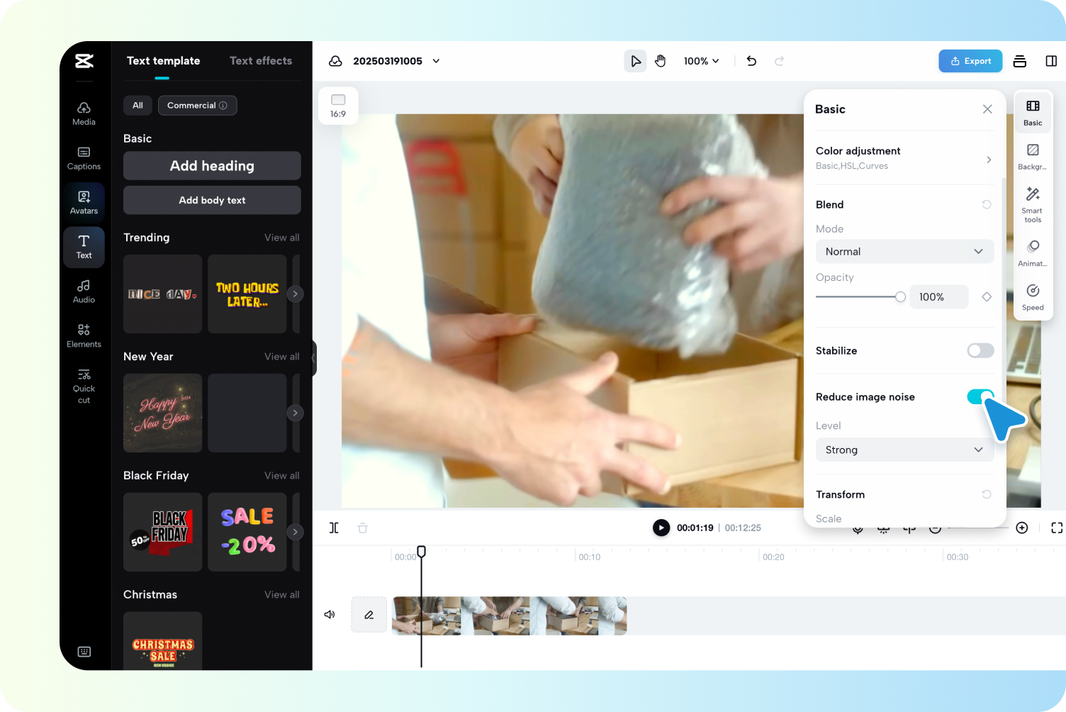The height and width of the screenshot is (712, 1066).
Task: Reset the Blend settings
Action: (987, 204)
